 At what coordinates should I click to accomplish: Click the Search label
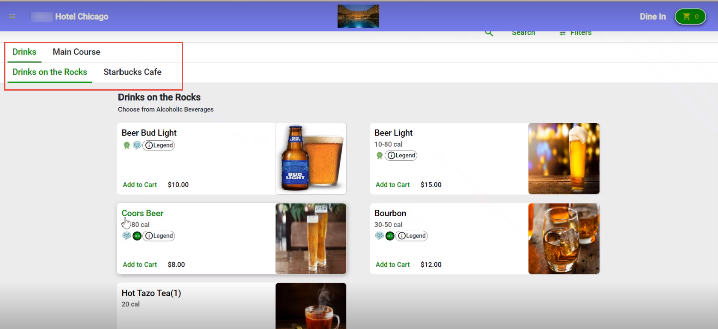pyautogui.click(x=523, y=33)
